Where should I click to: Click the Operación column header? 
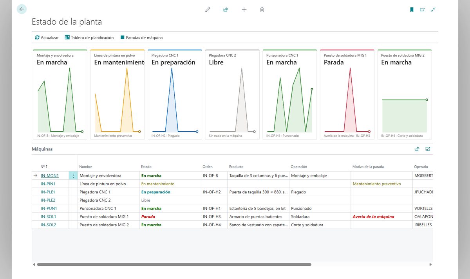pyautogui.click(x=299, y=167)
